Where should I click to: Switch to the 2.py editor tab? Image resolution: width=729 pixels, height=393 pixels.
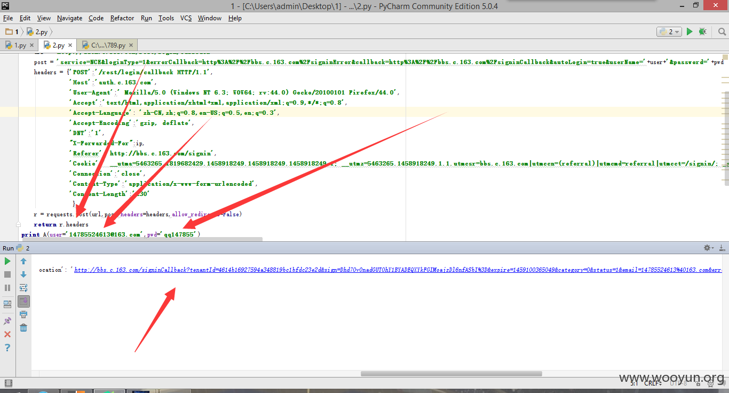58,45
